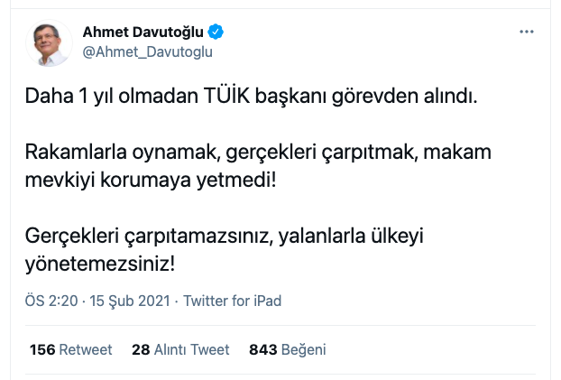
Task: Click the quote tweet count 28
Action: (140, 349)
